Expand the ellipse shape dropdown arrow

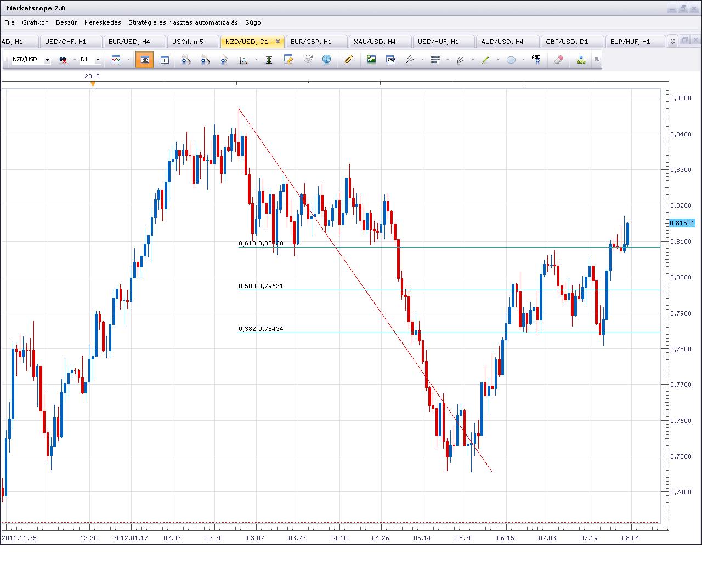tap(523, 60)
